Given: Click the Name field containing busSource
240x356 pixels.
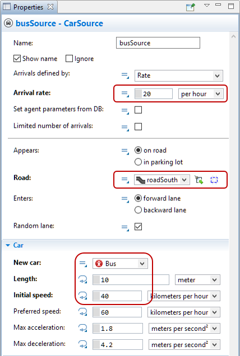Looking at the screenshot, I should [158, 43].
